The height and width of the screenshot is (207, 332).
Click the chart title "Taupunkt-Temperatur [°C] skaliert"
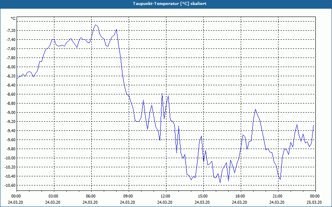click(x=170, y=4)
